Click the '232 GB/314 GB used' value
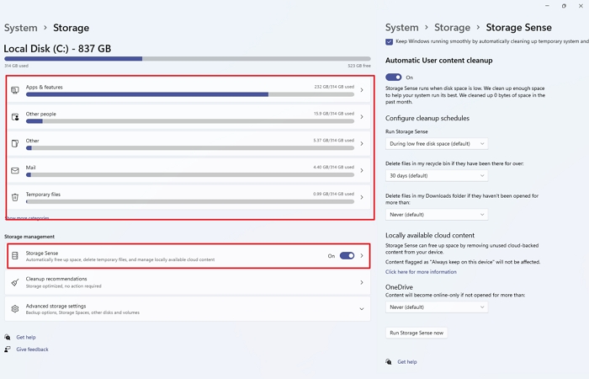Viewport: 589px width, 379px height. pos(334,87)
